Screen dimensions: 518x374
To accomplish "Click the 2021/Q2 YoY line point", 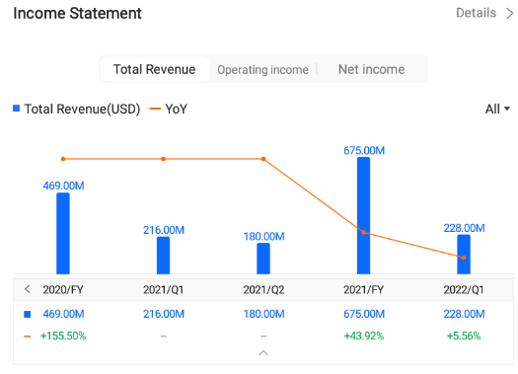I will 263,159.
